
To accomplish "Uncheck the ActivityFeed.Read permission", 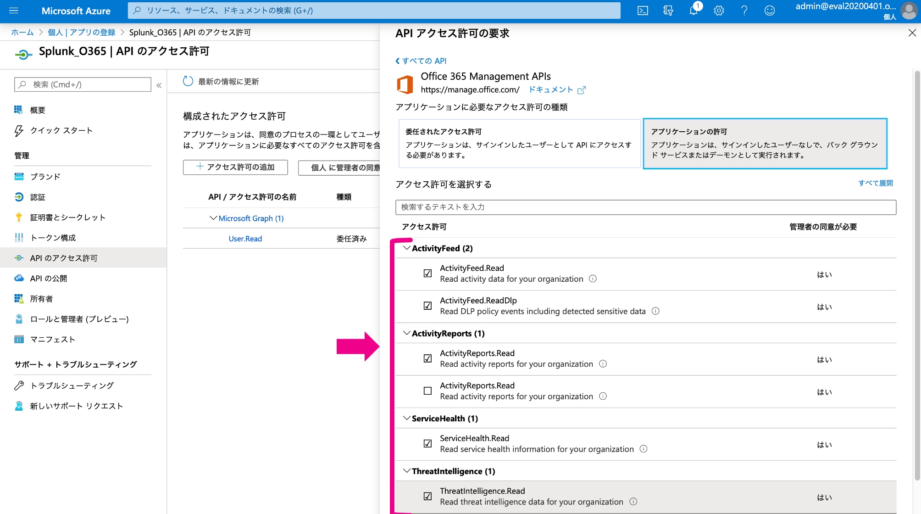I will click(427, 274).
